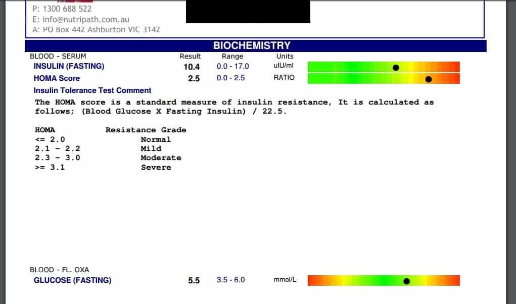Click the '>= 3.1' HOMA threshold
516x304 pixels.
coord(50,167)
